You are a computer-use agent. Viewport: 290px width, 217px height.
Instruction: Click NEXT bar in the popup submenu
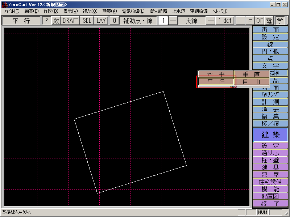click(233, 86)
